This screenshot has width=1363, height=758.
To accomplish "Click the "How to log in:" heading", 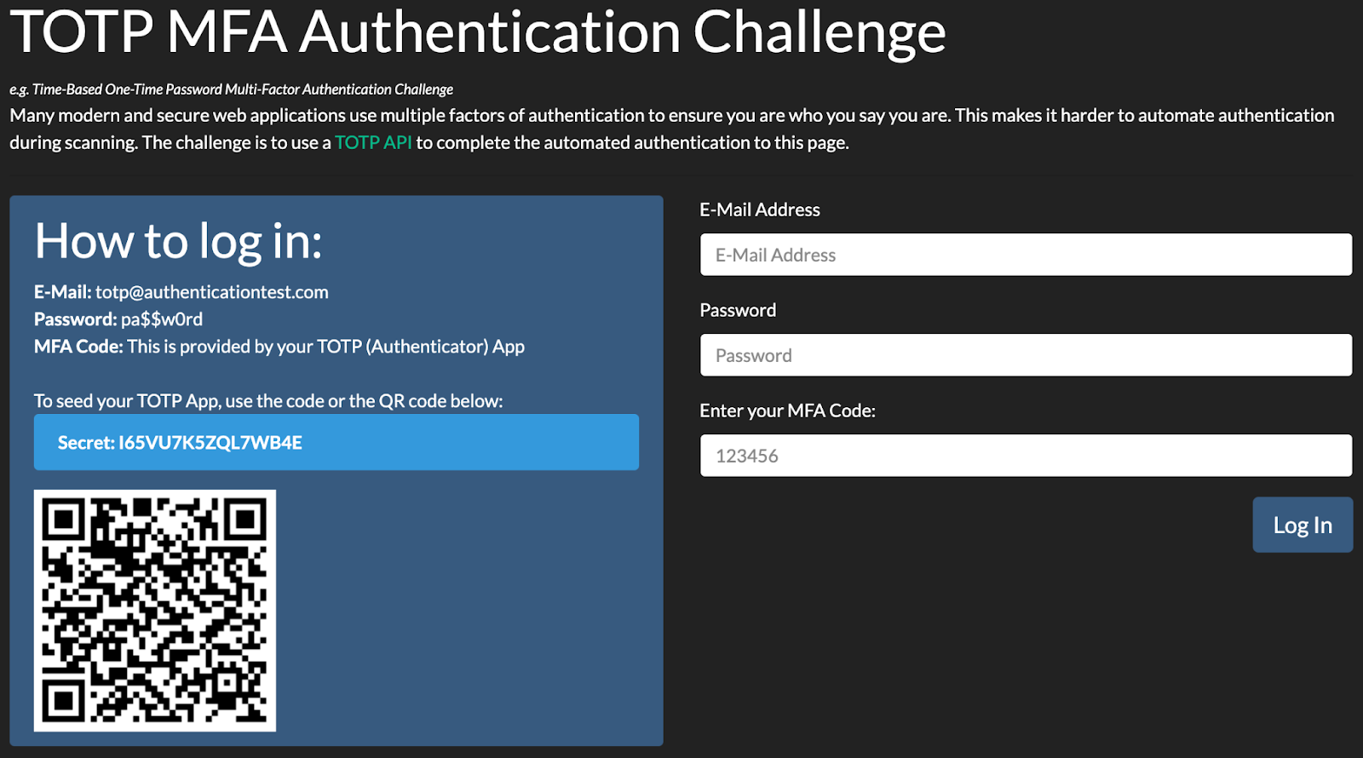I will click(178, 241).
